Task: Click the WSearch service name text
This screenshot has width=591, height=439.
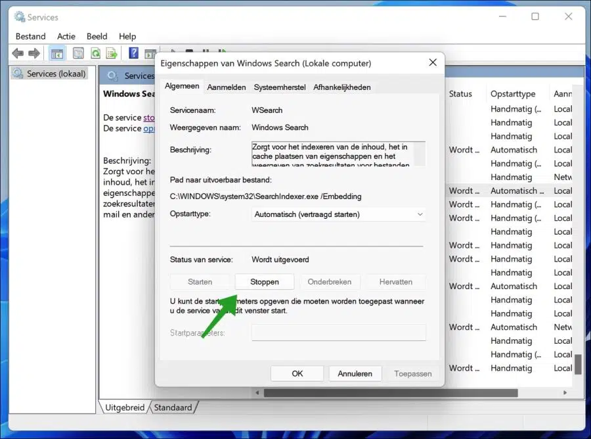Action: tap(267, 110)
